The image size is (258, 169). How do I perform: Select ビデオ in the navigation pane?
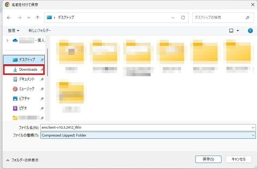(23, 108)
